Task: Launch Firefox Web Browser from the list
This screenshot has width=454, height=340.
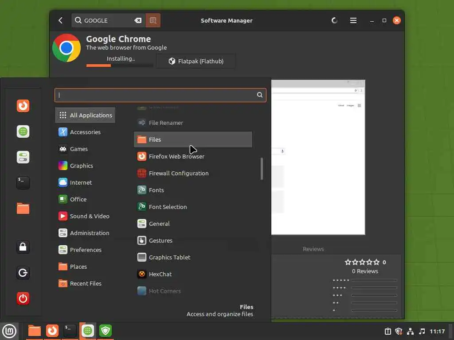Action: point(193,156)
